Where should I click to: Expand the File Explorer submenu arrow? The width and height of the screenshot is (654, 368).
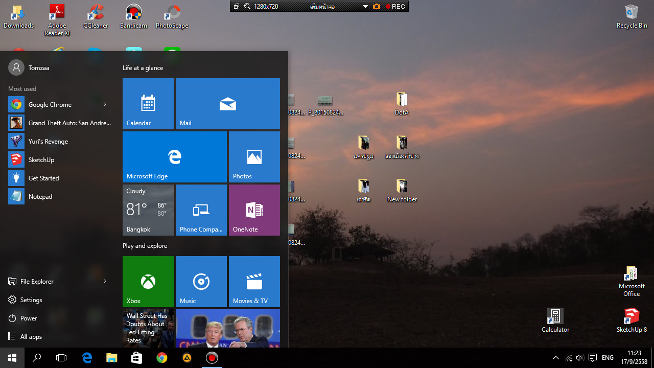coord(105,282)
